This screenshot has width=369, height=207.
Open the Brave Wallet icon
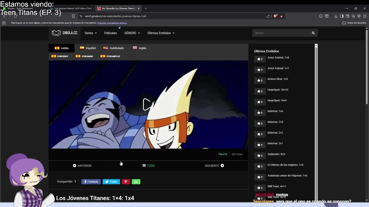point(347,16)
